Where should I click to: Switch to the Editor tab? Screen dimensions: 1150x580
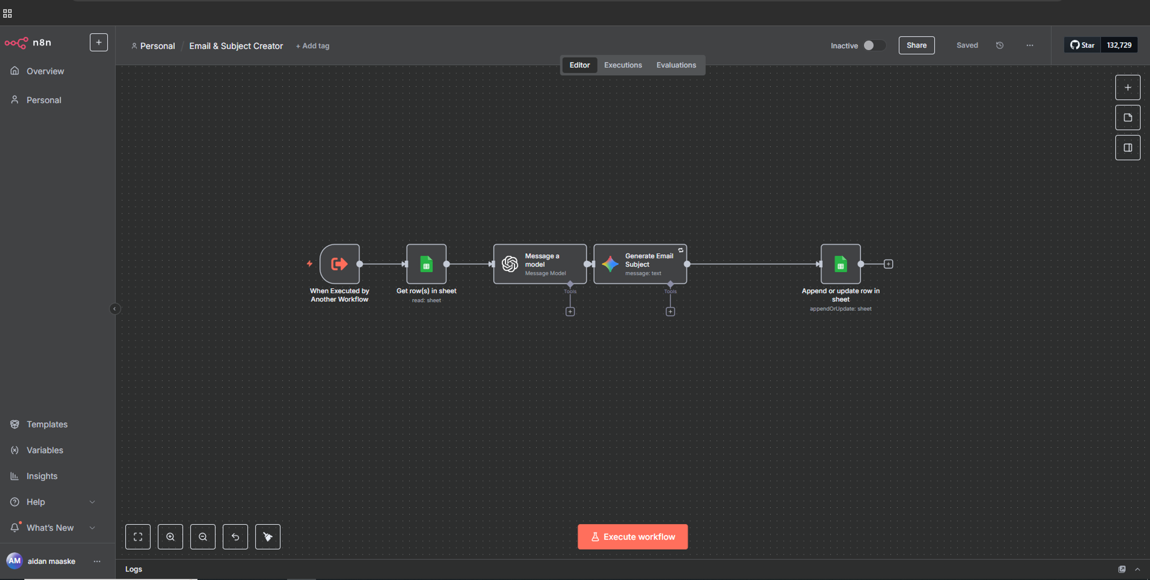[x=579, y=65]
